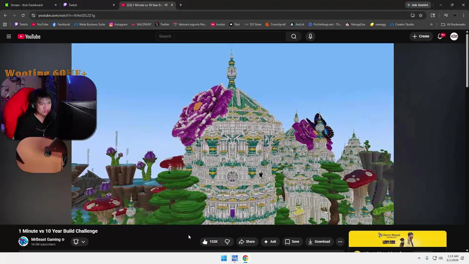Open the Instagram bookmark

[x=118, y=25]
